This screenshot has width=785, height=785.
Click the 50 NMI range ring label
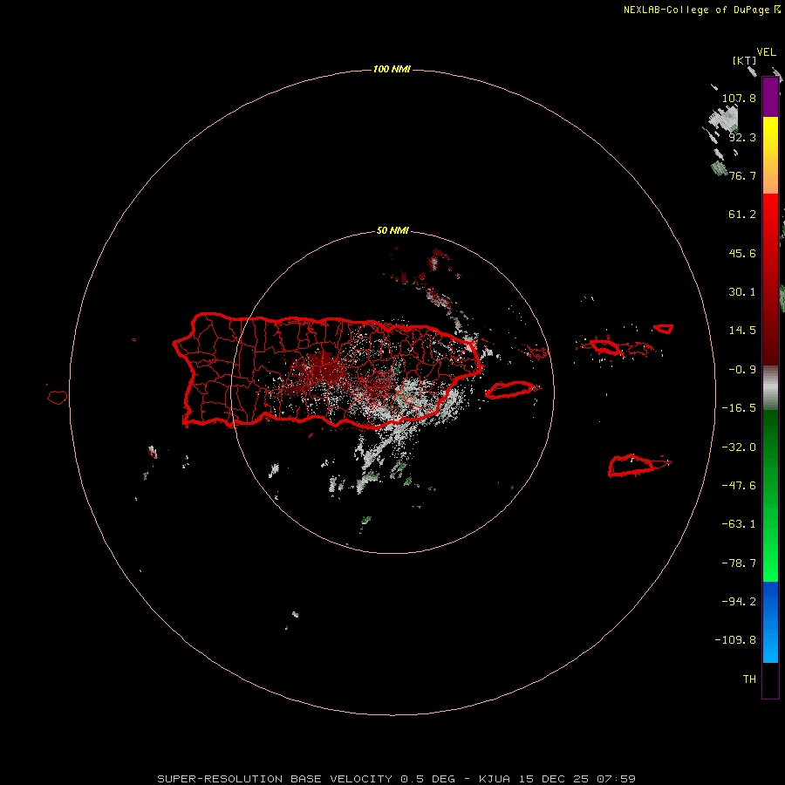point(392,231)
